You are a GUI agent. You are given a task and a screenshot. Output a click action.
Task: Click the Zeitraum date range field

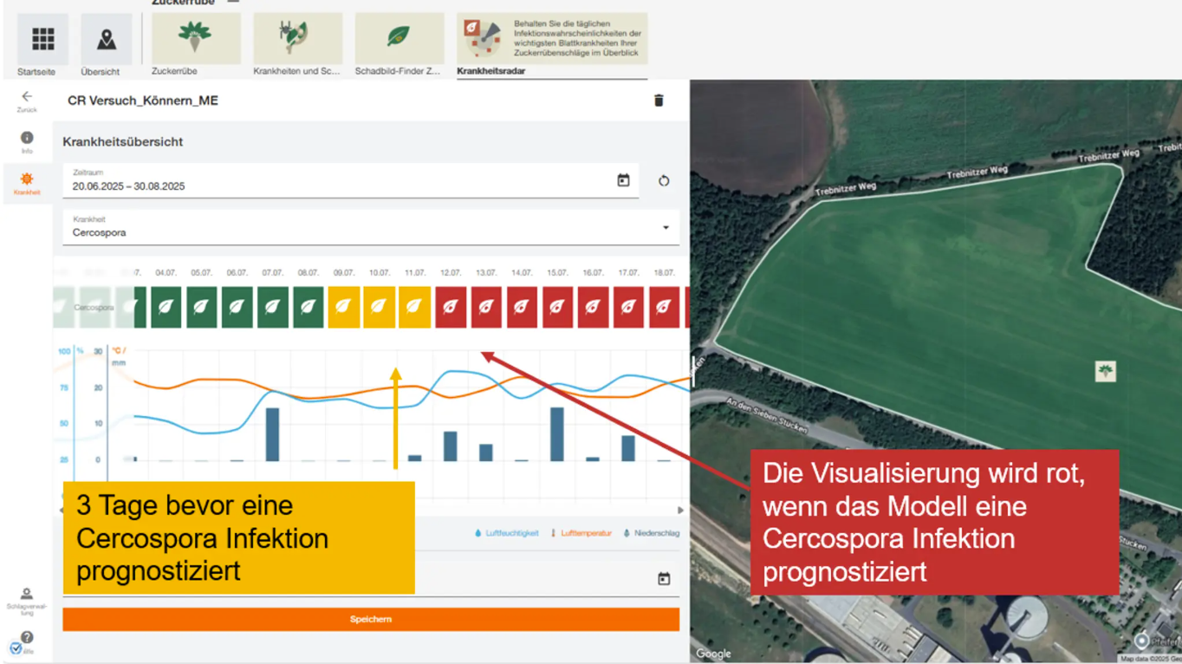(x=351, y=180)
